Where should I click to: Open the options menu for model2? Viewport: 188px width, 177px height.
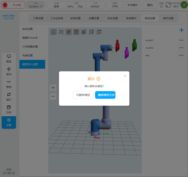click(x=181, y=48)
